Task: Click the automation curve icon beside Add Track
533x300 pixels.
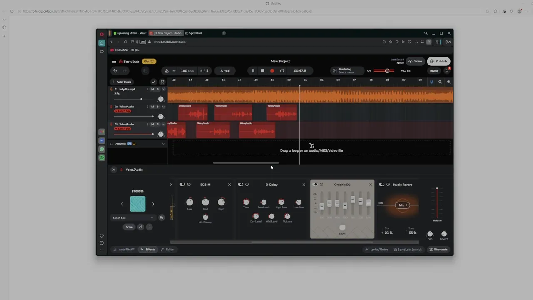Action: pos(154,82)
